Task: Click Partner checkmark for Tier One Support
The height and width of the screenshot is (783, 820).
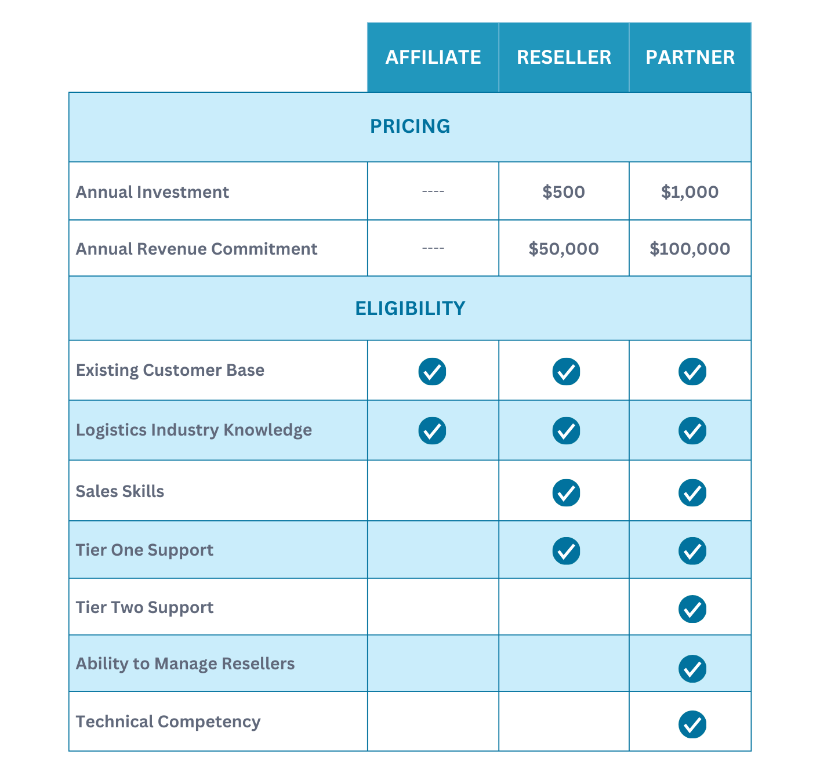Action: pos(692,550)
